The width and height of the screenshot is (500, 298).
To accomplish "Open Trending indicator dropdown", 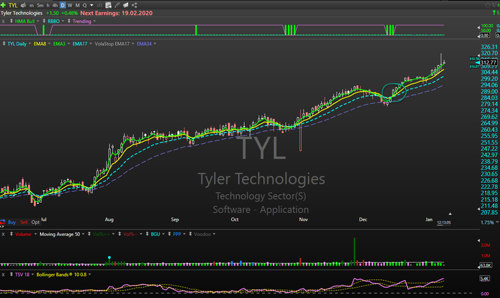I will coord(95,21).
